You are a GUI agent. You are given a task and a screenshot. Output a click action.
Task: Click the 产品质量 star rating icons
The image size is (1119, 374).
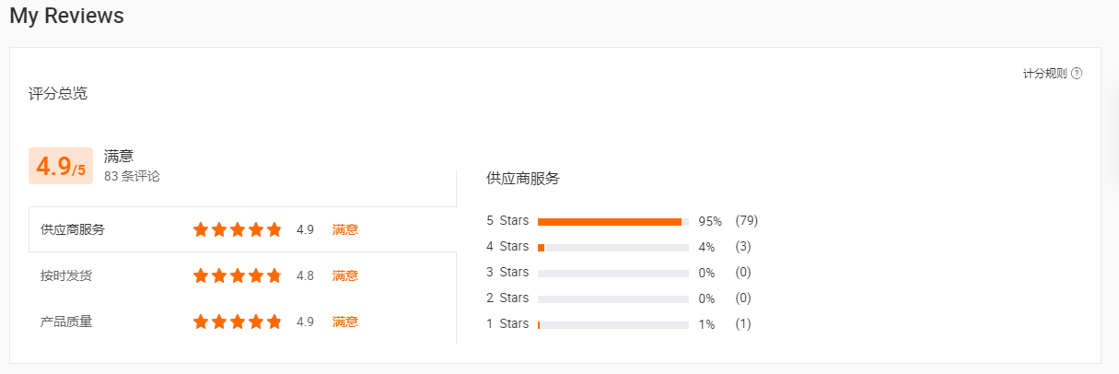[x=237, y=321]
